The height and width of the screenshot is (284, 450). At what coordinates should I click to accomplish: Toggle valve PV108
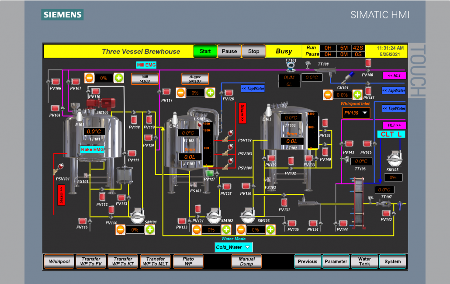[55, 108]
